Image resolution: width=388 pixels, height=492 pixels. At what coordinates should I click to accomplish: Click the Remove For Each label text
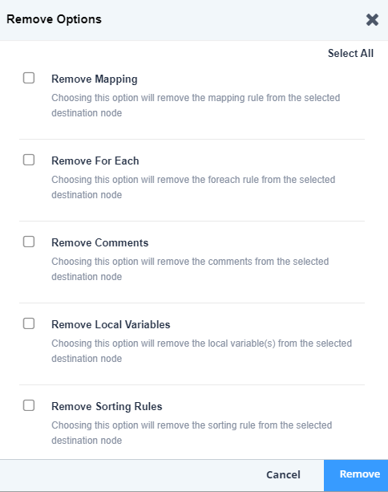[x=95, y=161]
